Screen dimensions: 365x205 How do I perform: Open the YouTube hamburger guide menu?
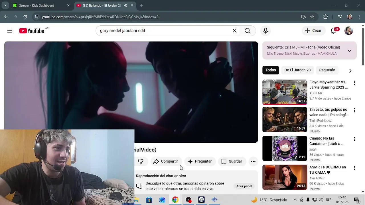[10, 31]
